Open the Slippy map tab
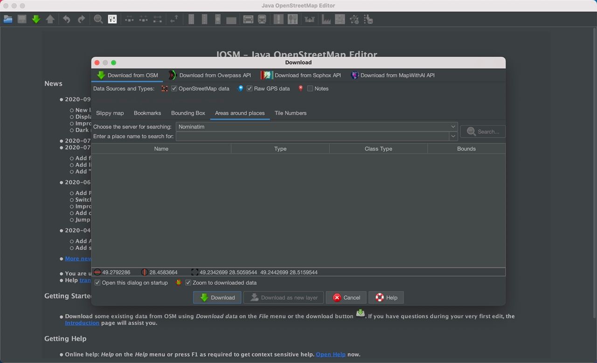 click(x=110, y=113)
